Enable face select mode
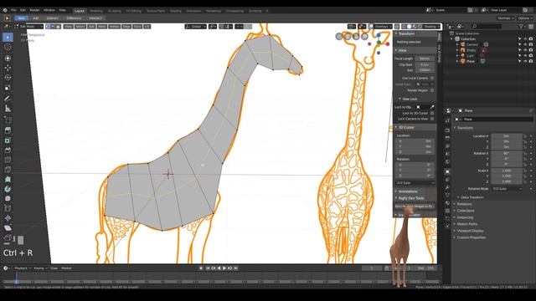Viewport: 536px width, 301px height. click(x=58, y=26)
